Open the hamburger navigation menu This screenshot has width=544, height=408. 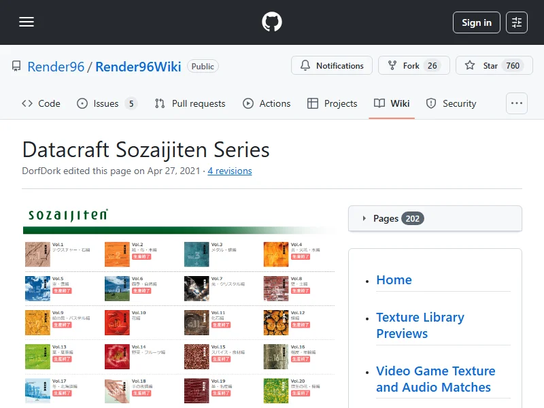[27, 22]
